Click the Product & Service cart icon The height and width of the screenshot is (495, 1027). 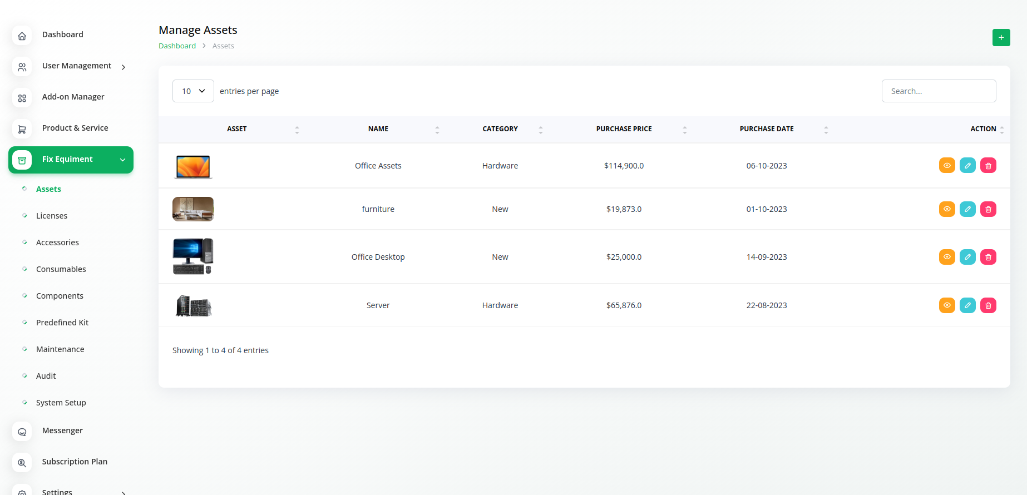pos(22,129)
